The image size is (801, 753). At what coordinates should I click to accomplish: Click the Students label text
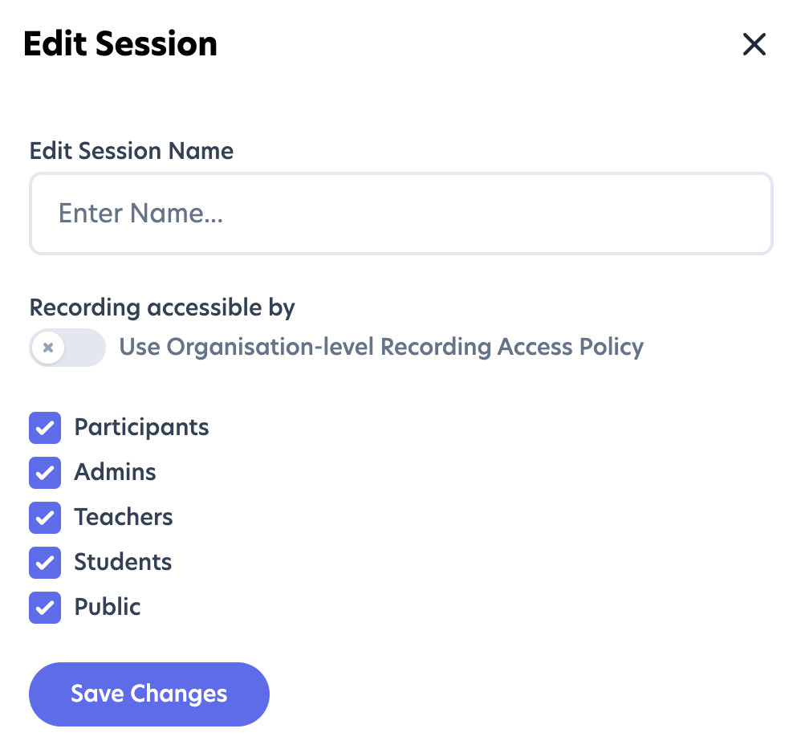coord(123,562)
